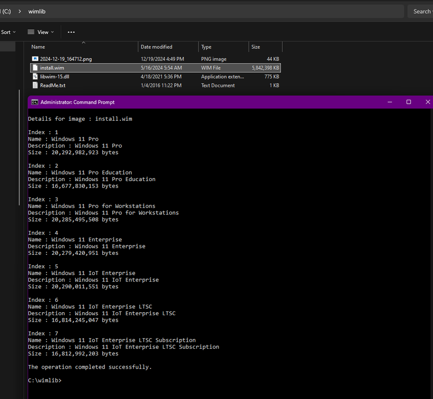Click 'Size : 20,292,982,923 bytes' line
Image resolution: width=433 pixels, height=399 pixels.
[73, 153]
